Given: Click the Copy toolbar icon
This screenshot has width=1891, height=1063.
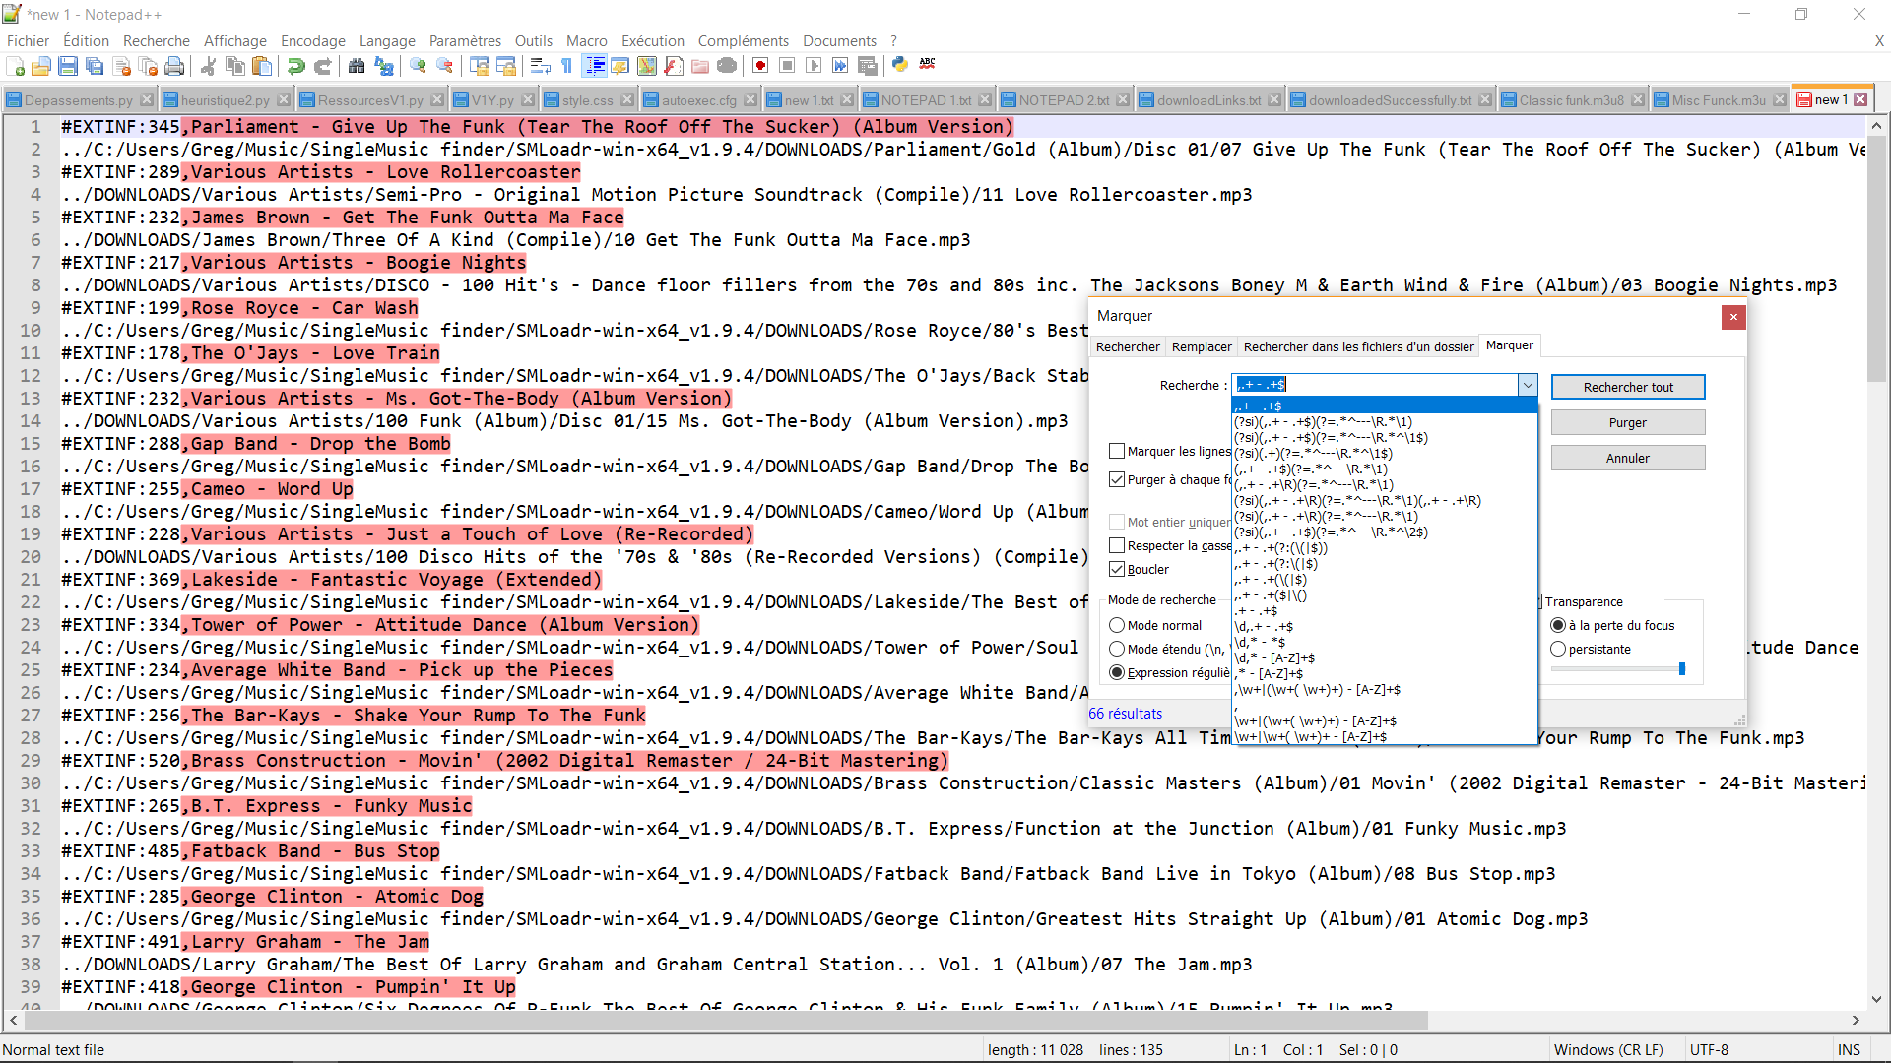Looking at the screenshot, I should [x=234, y=66].
